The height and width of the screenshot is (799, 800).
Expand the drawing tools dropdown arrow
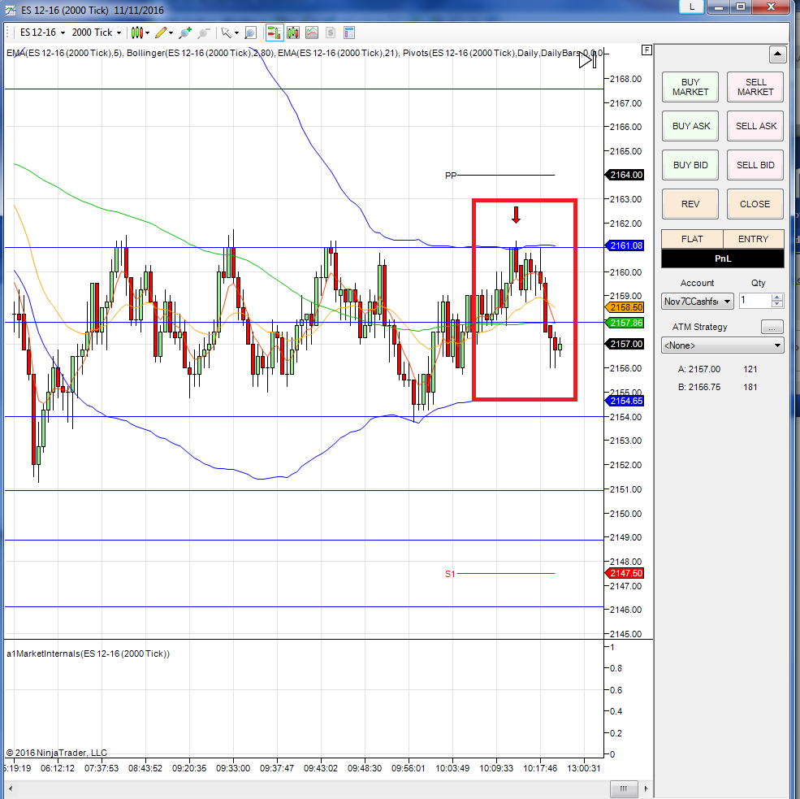171,33
